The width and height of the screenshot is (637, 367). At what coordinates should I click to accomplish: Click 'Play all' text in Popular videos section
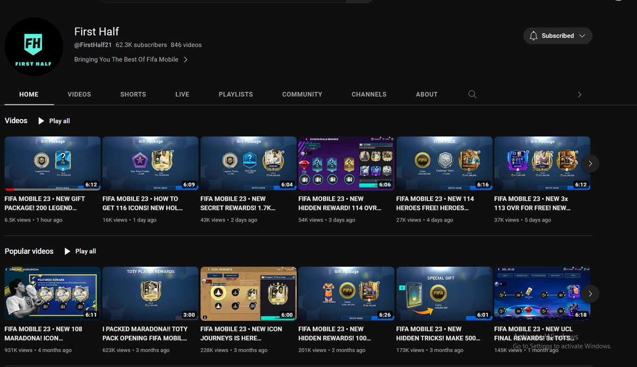point(85,251)
